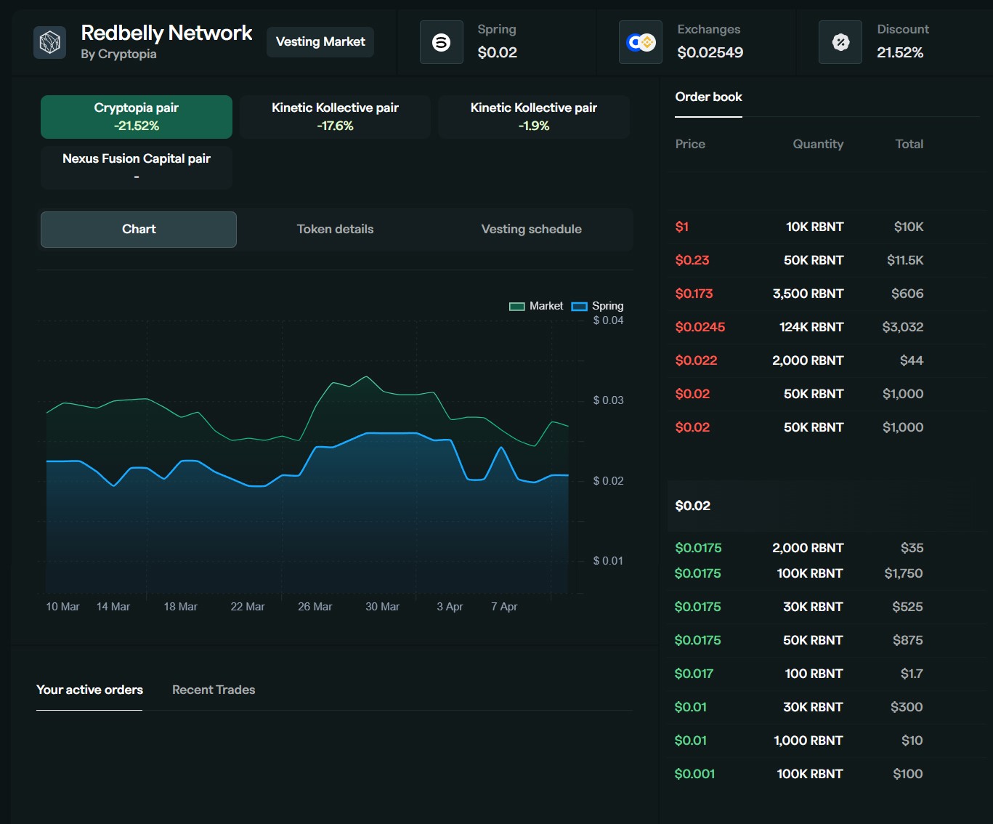Switch to the Chart tab

point(139,230)
